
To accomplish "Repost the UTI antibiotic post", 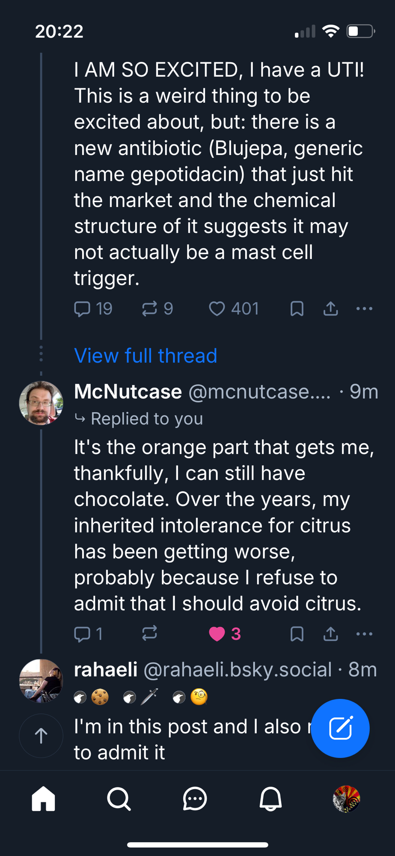I will [x=149, y=309].
